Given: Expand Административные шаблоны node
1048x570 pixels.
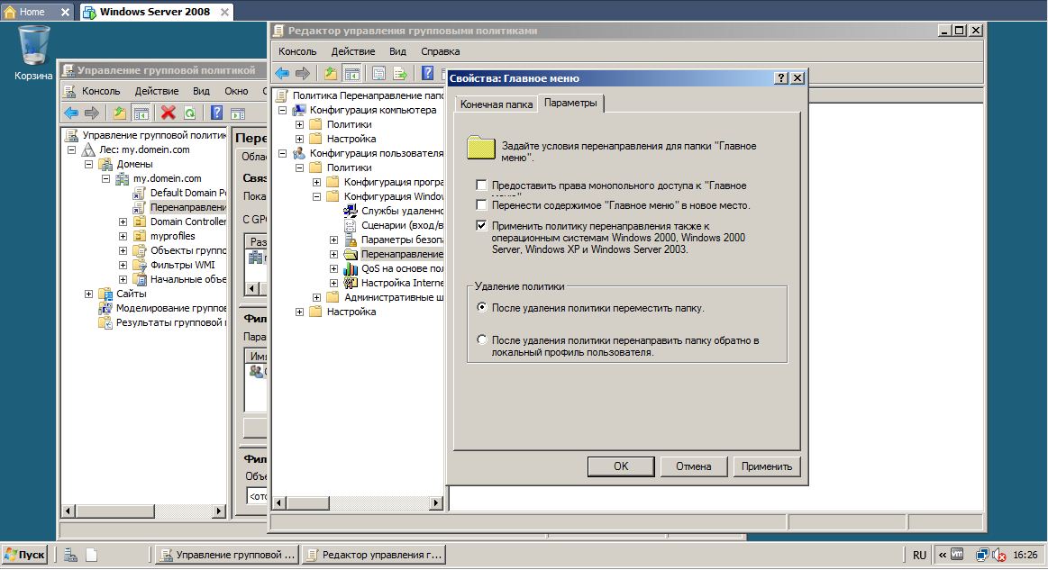Looking at the screenshot, I should [x=317, y=297].
